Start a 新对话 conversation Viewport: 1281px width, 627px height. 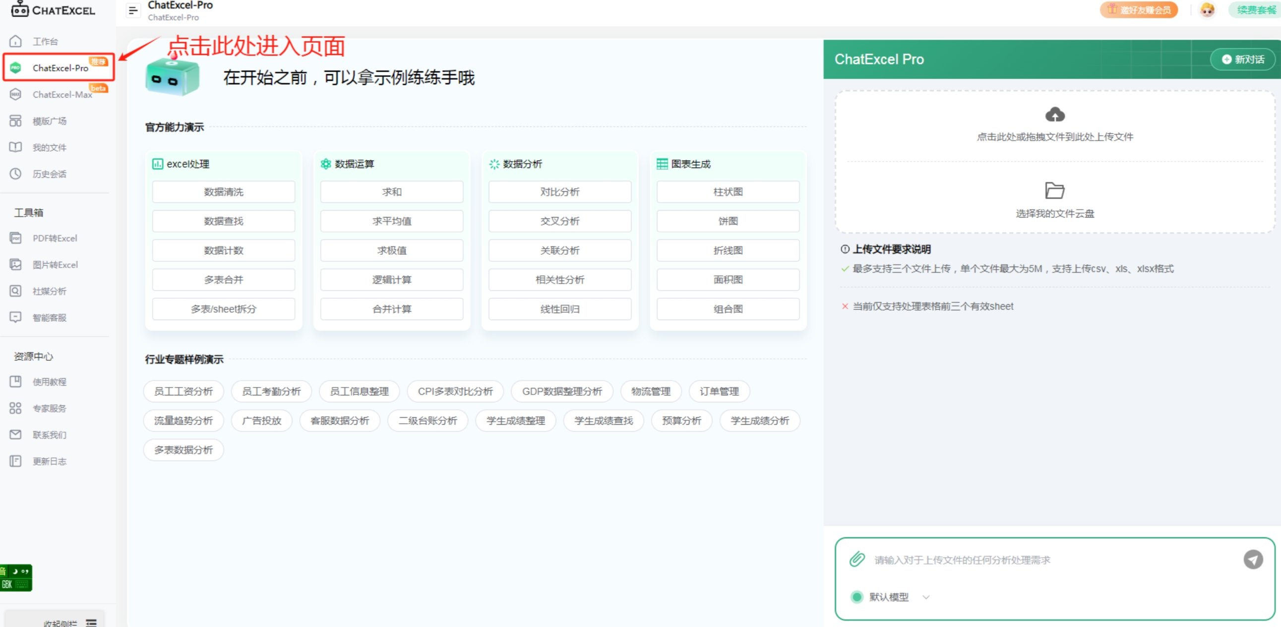click(1242, 59)
